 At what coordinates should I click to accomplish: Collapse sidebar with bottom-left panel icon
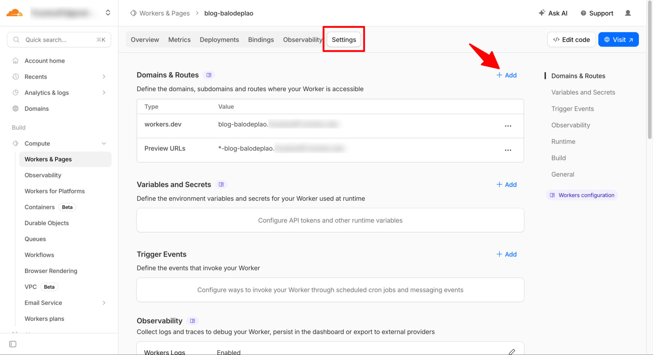tap(13, 344)
